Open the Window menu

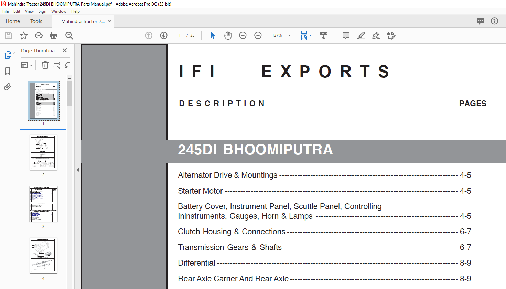coord(59,11)
